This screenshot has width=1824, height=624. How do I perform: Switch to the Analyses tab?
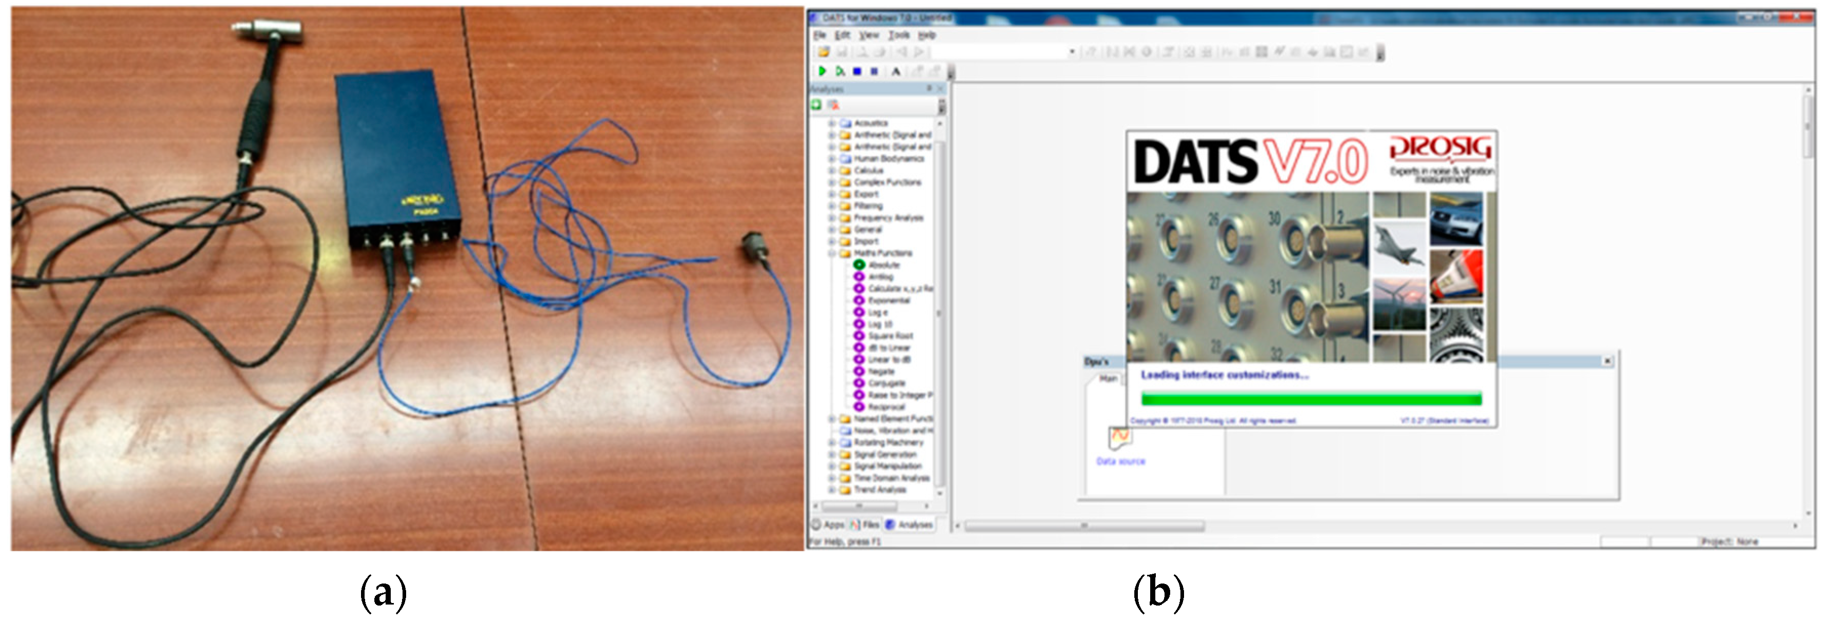pyautogui.click(x=909, y=524)
